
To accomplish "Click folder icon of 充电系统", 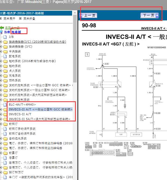I will (5, 76).
